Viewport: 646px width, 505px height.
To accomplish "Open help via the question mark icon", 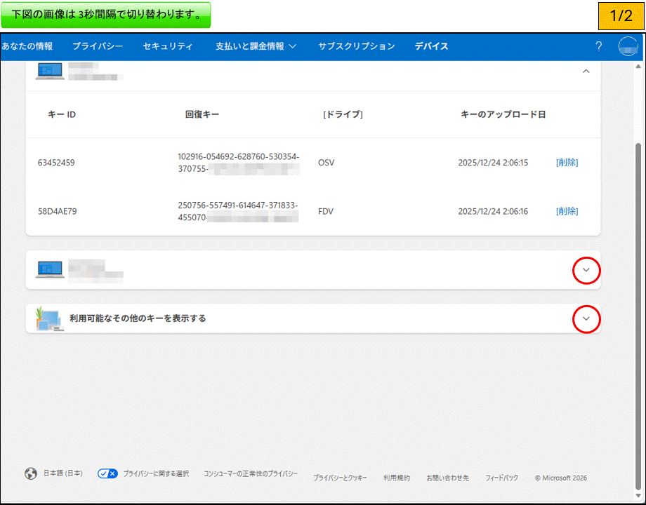I will 598,46.
